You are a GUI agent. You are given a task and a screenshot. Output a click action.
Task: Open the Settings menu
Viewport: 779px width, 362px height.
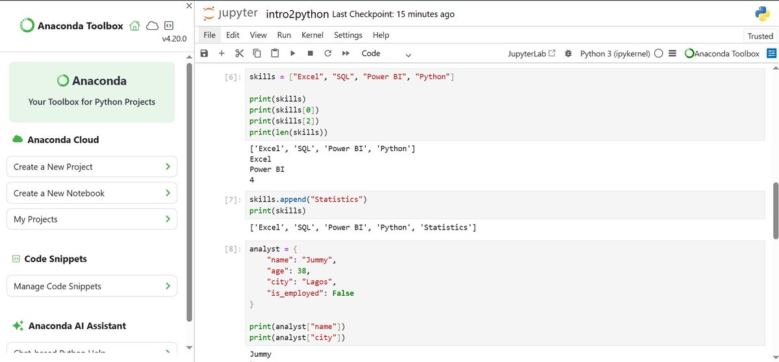click(348, 35)
